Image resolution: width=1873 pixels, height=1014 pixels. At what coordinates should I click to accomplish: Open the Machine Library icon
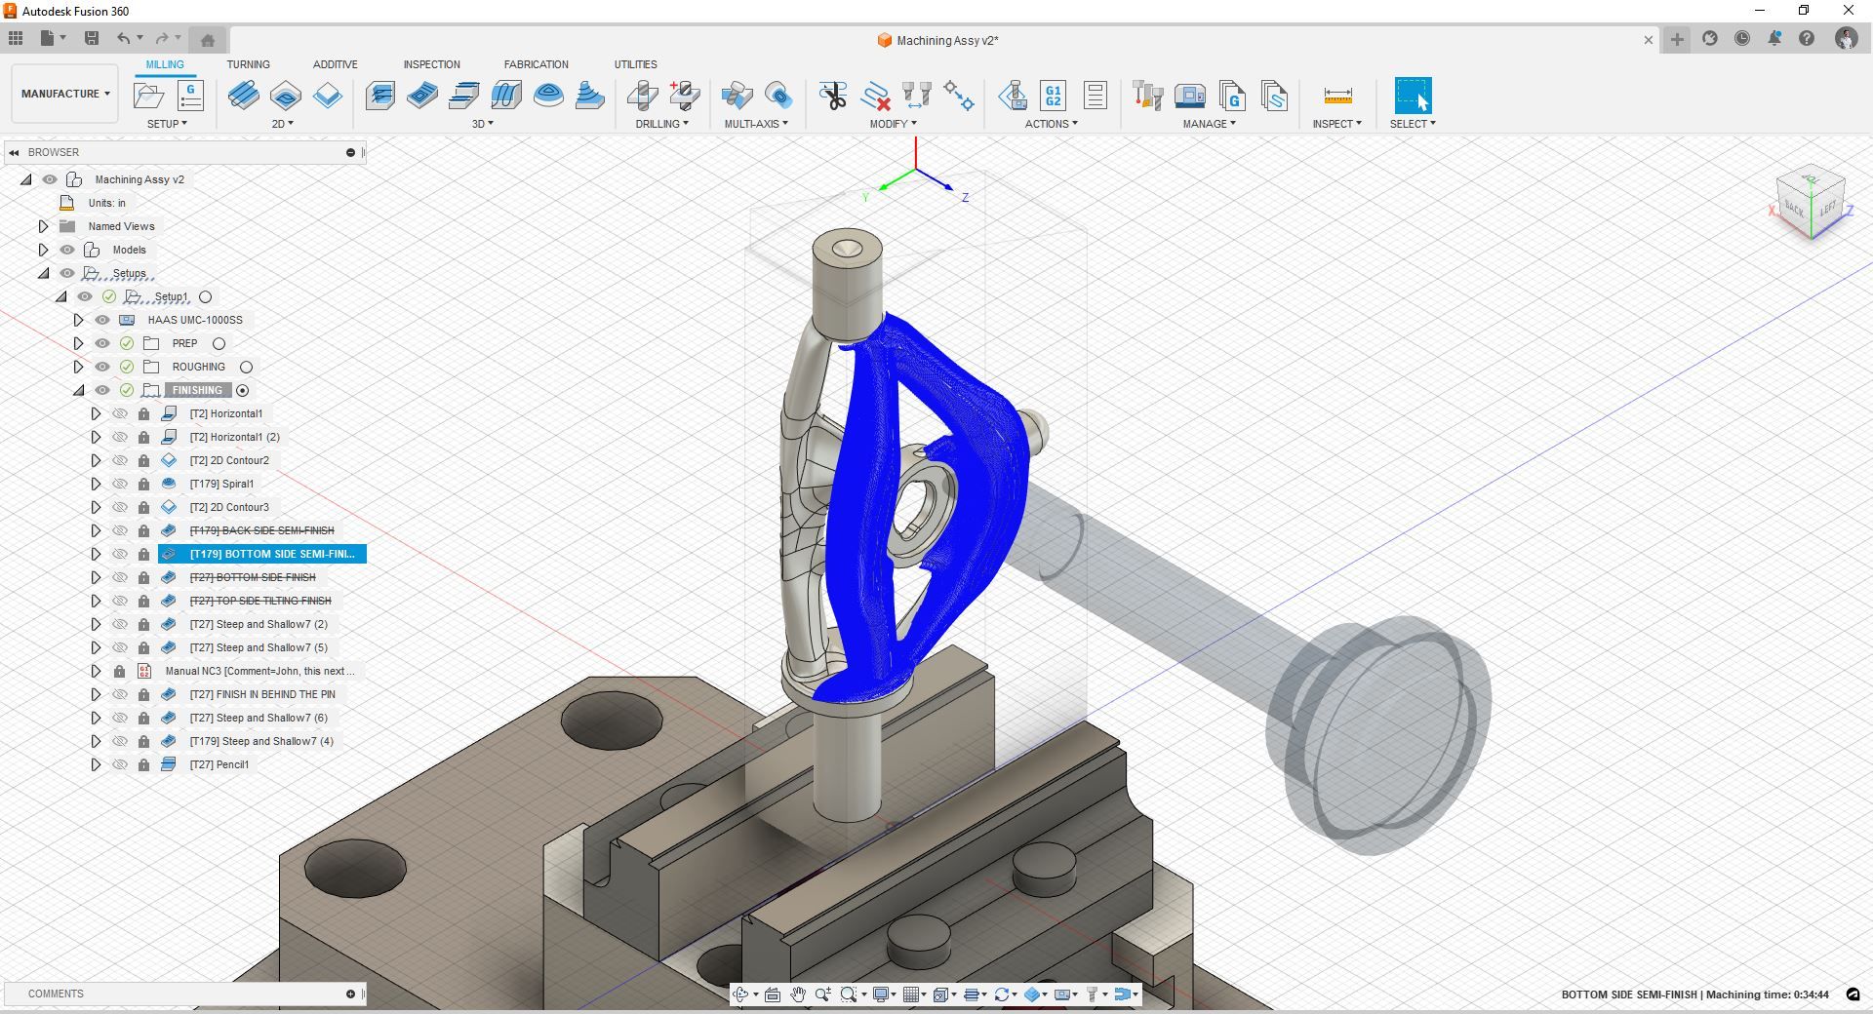point(1190,96)
